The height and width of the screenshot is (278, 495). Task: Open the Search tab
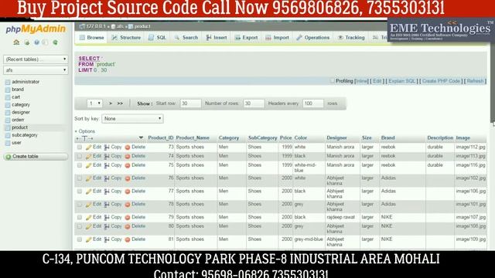tap(186, 38)
